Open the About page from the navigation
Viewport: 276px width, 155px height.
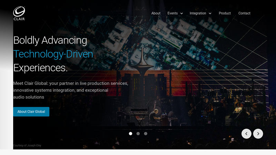[x=156, y=13]
